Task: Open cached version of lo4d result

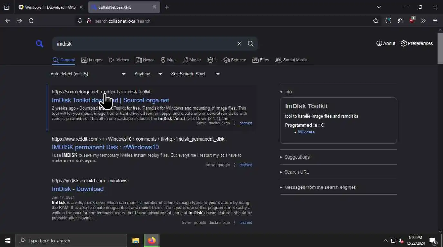Action: [246, 223]
